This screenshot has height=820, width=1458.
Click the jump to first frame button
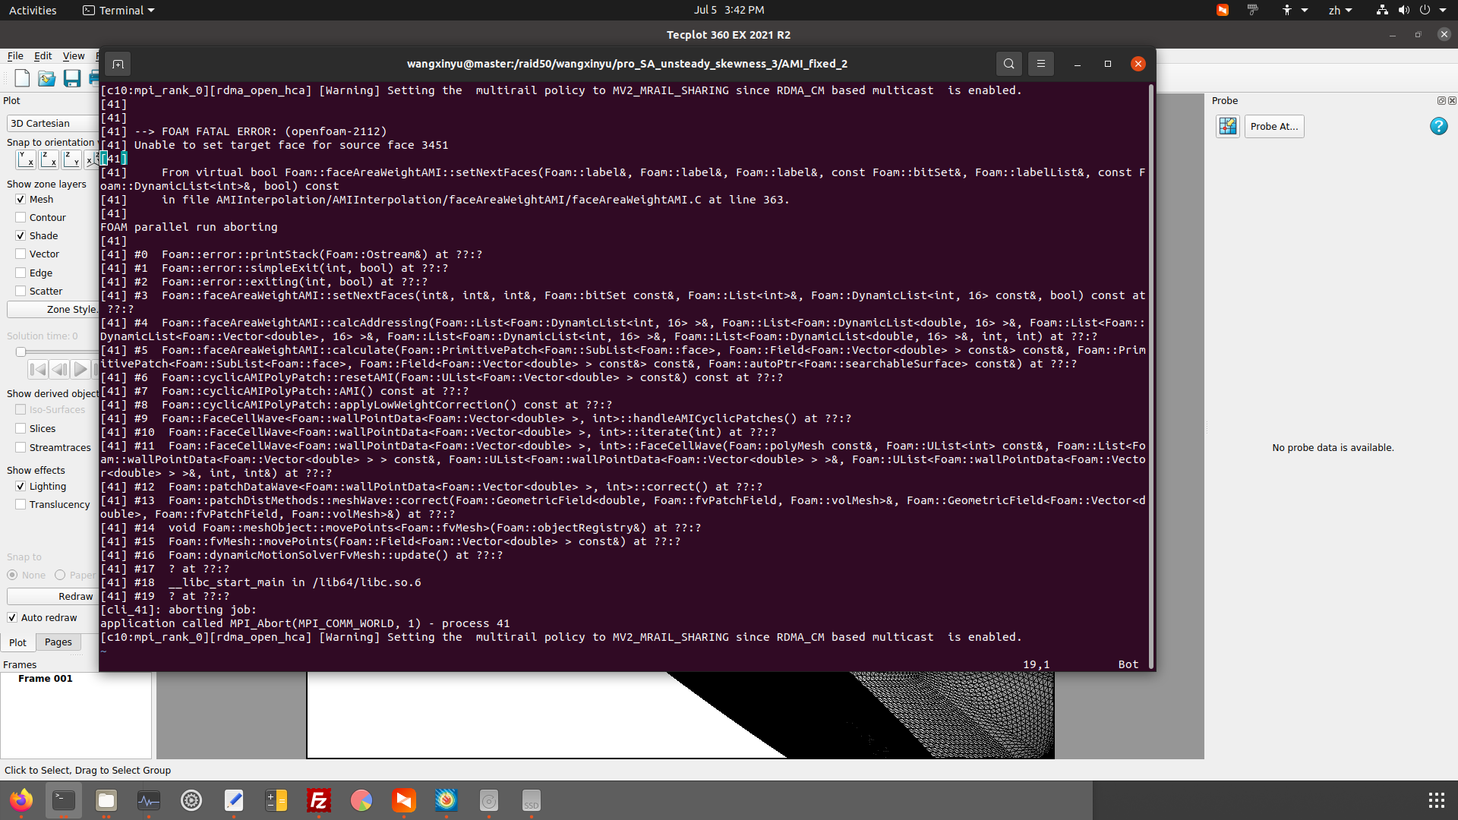tap(37, 370)
